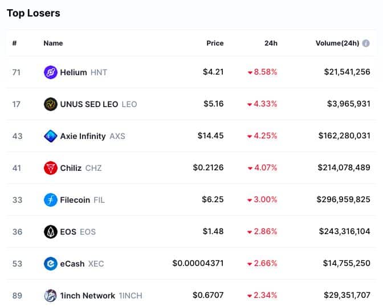This screenshot has height=307, width=383.
Task: Click the Helium coin logo icon
Action: click(x=51, y=72)
